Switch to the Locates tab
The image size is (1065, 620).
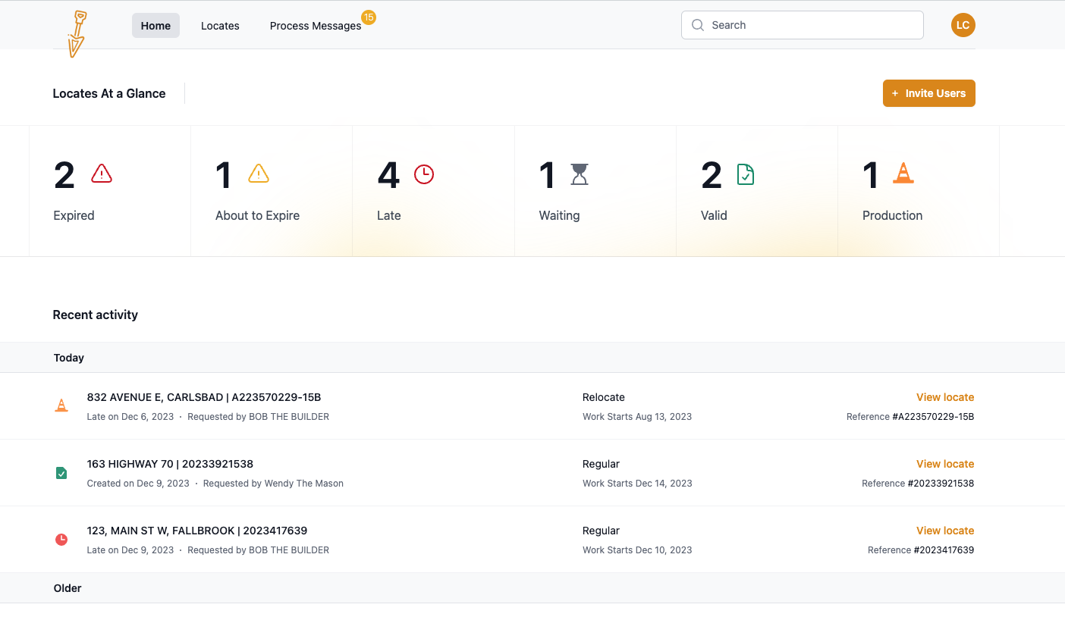220,25
